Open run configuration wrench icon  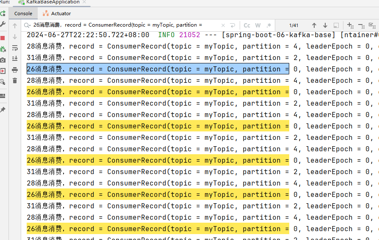(x=3, y=24)
